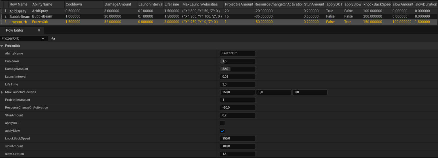
Task: Sort by the Cooldown column header
Action: pyautogui.click(x=74, y=4)
